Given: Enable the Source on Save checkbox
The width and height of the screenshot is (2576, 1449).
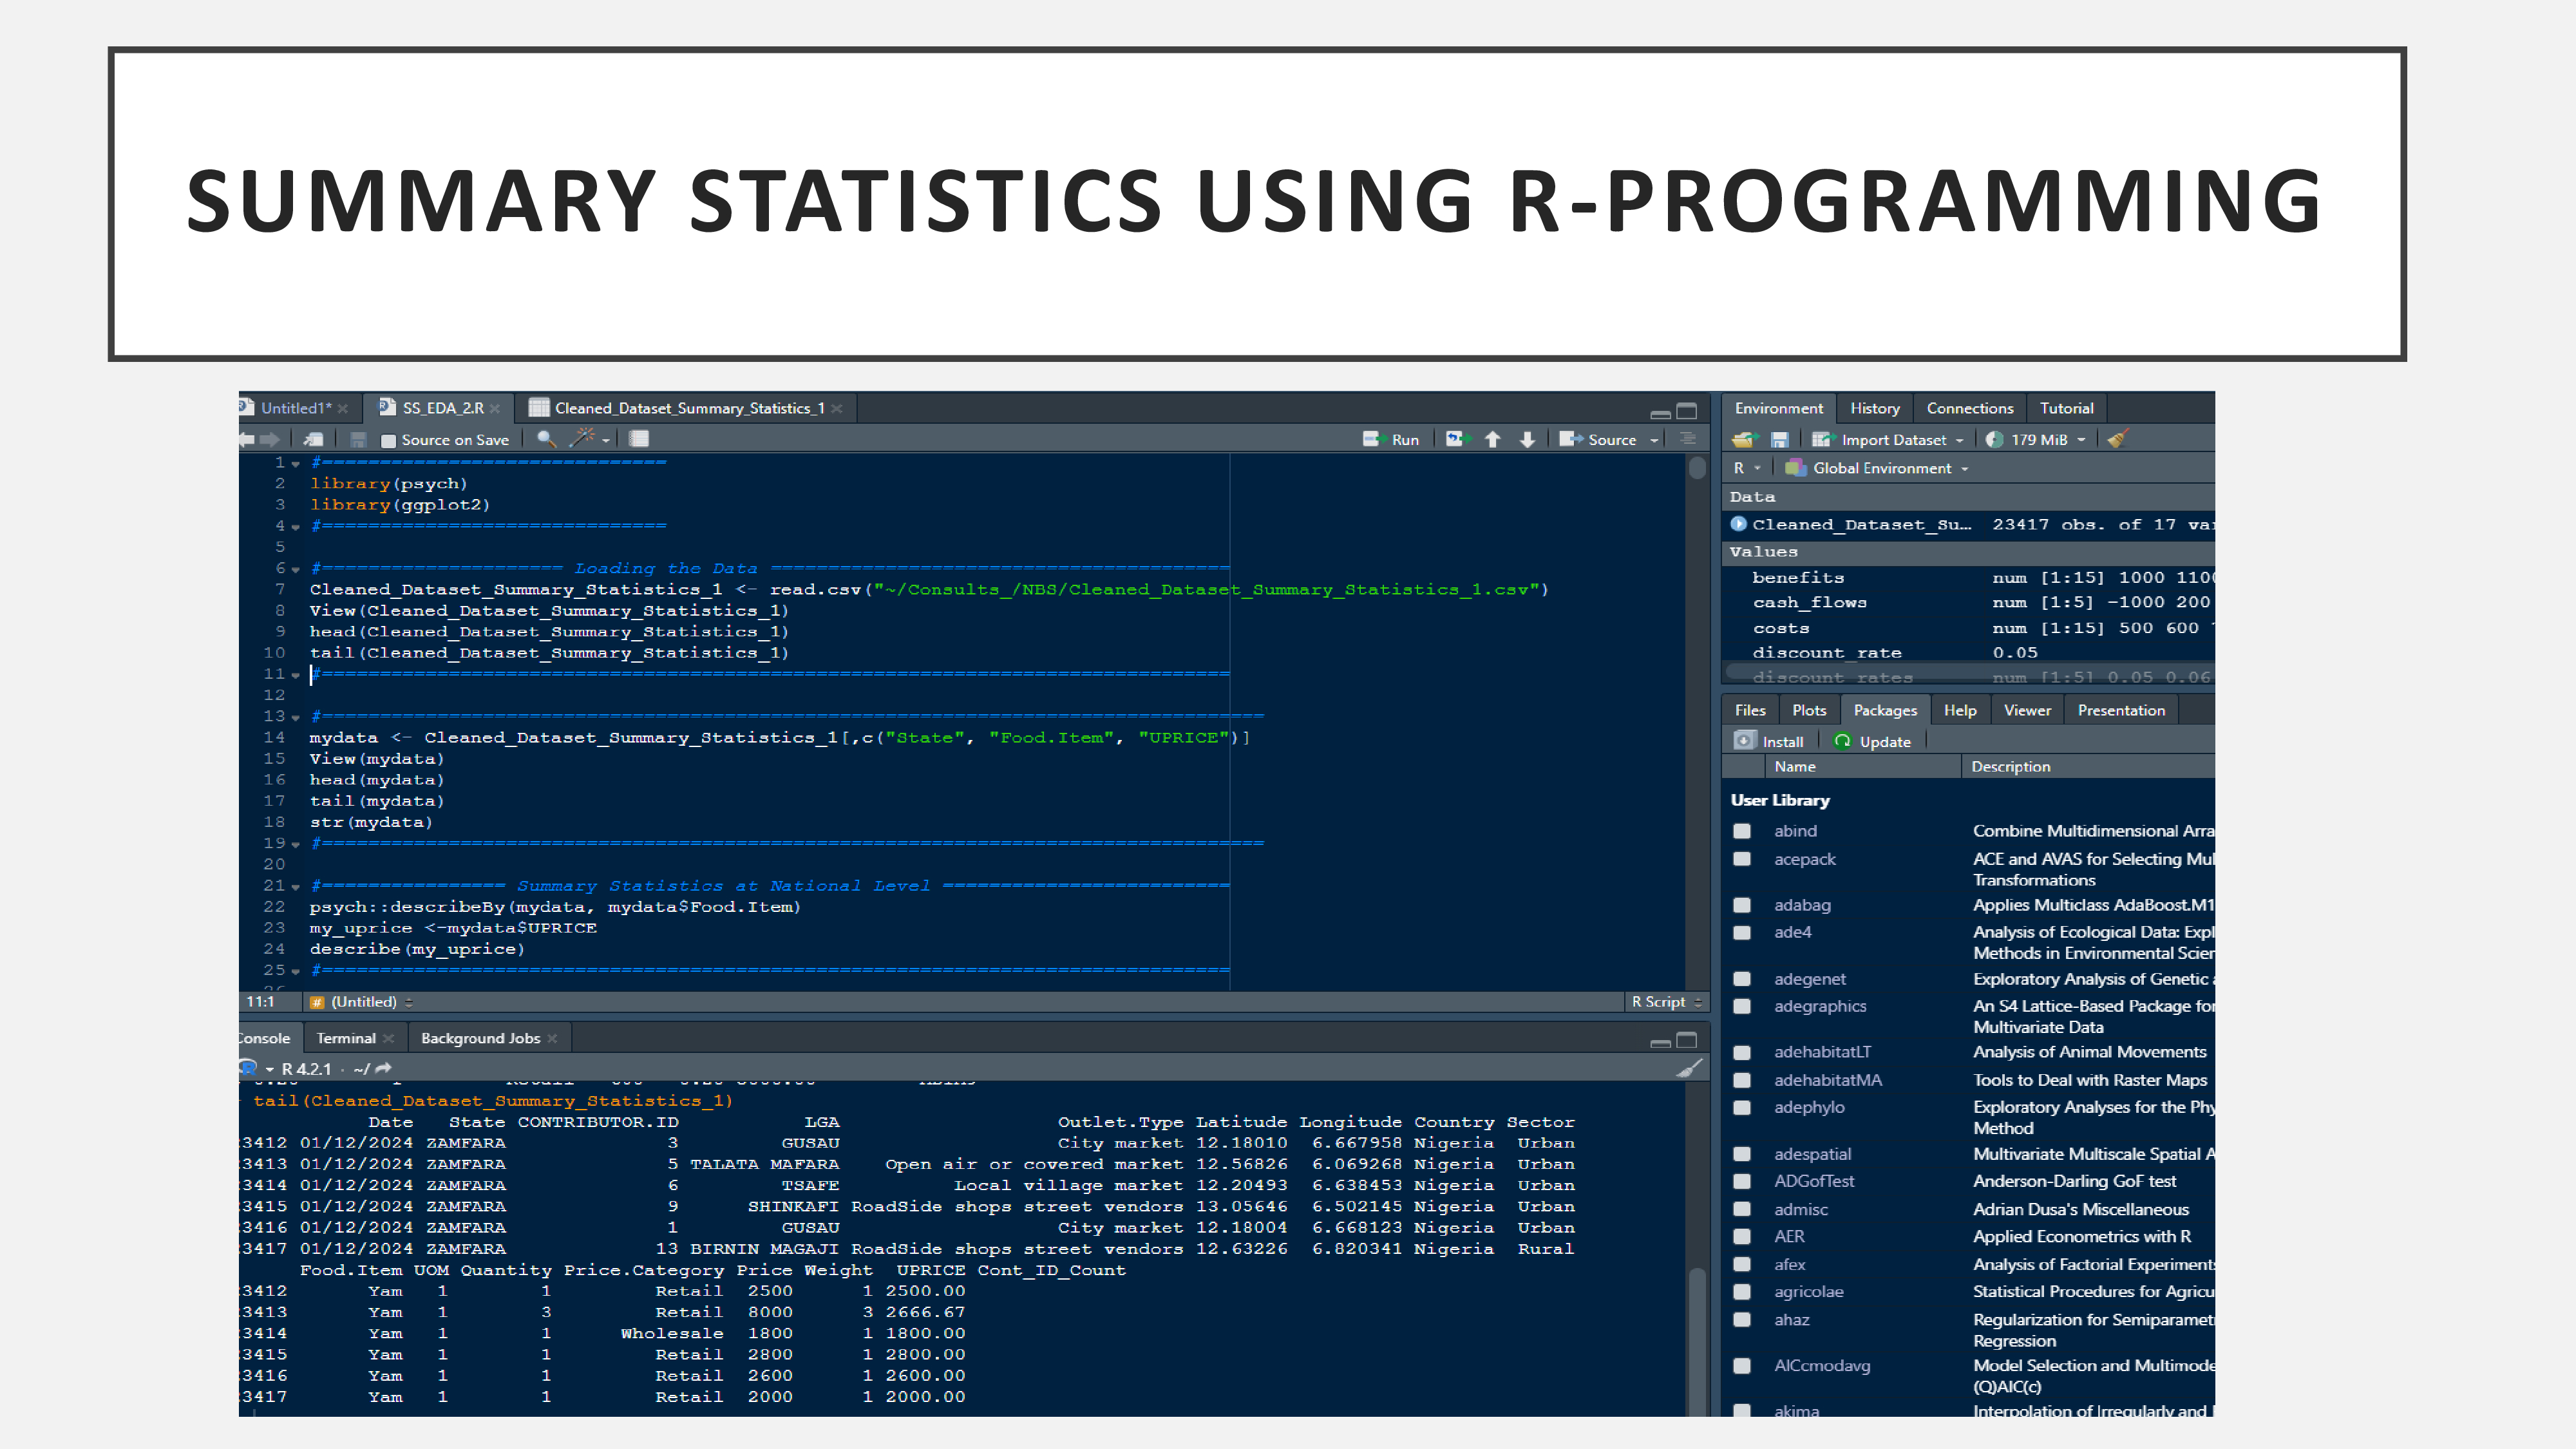Looking at the screenshot, I should (x=389, y=440).
